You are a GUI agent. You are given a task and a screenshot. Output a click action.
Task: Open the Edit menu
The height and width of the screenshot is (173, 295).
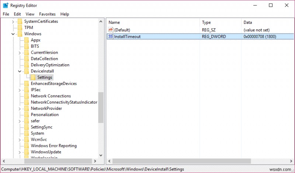click(x=17, y=14)
